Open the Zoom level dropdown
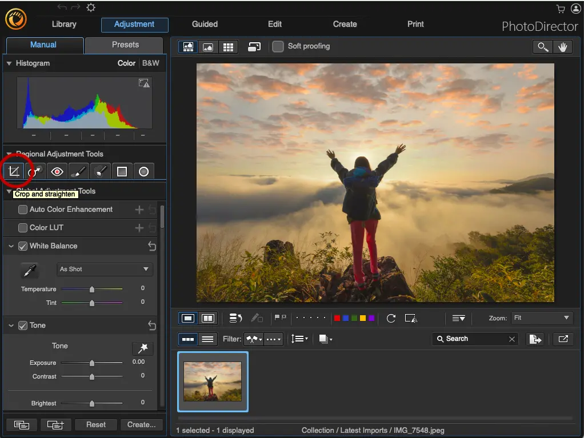 click(x=542, y=318)
